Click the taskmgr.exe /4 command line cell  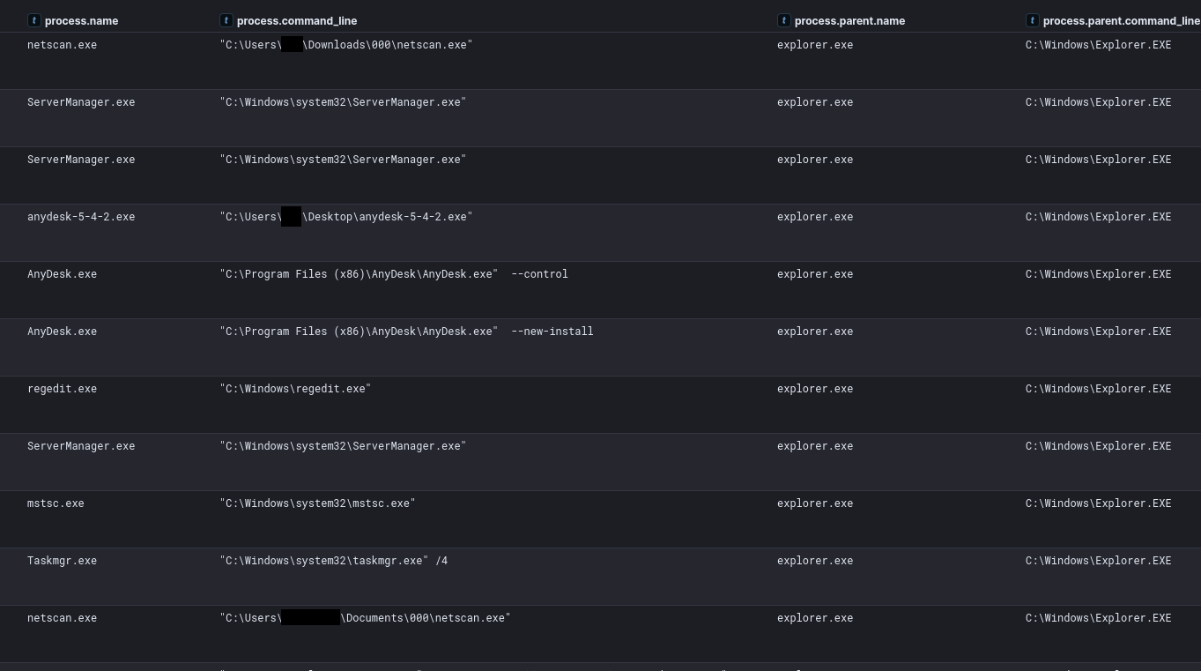coord(333,561)
